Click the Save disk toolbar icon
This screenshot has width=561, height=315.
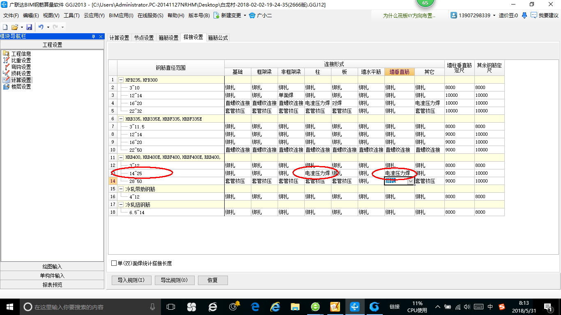tap(29, 27)
